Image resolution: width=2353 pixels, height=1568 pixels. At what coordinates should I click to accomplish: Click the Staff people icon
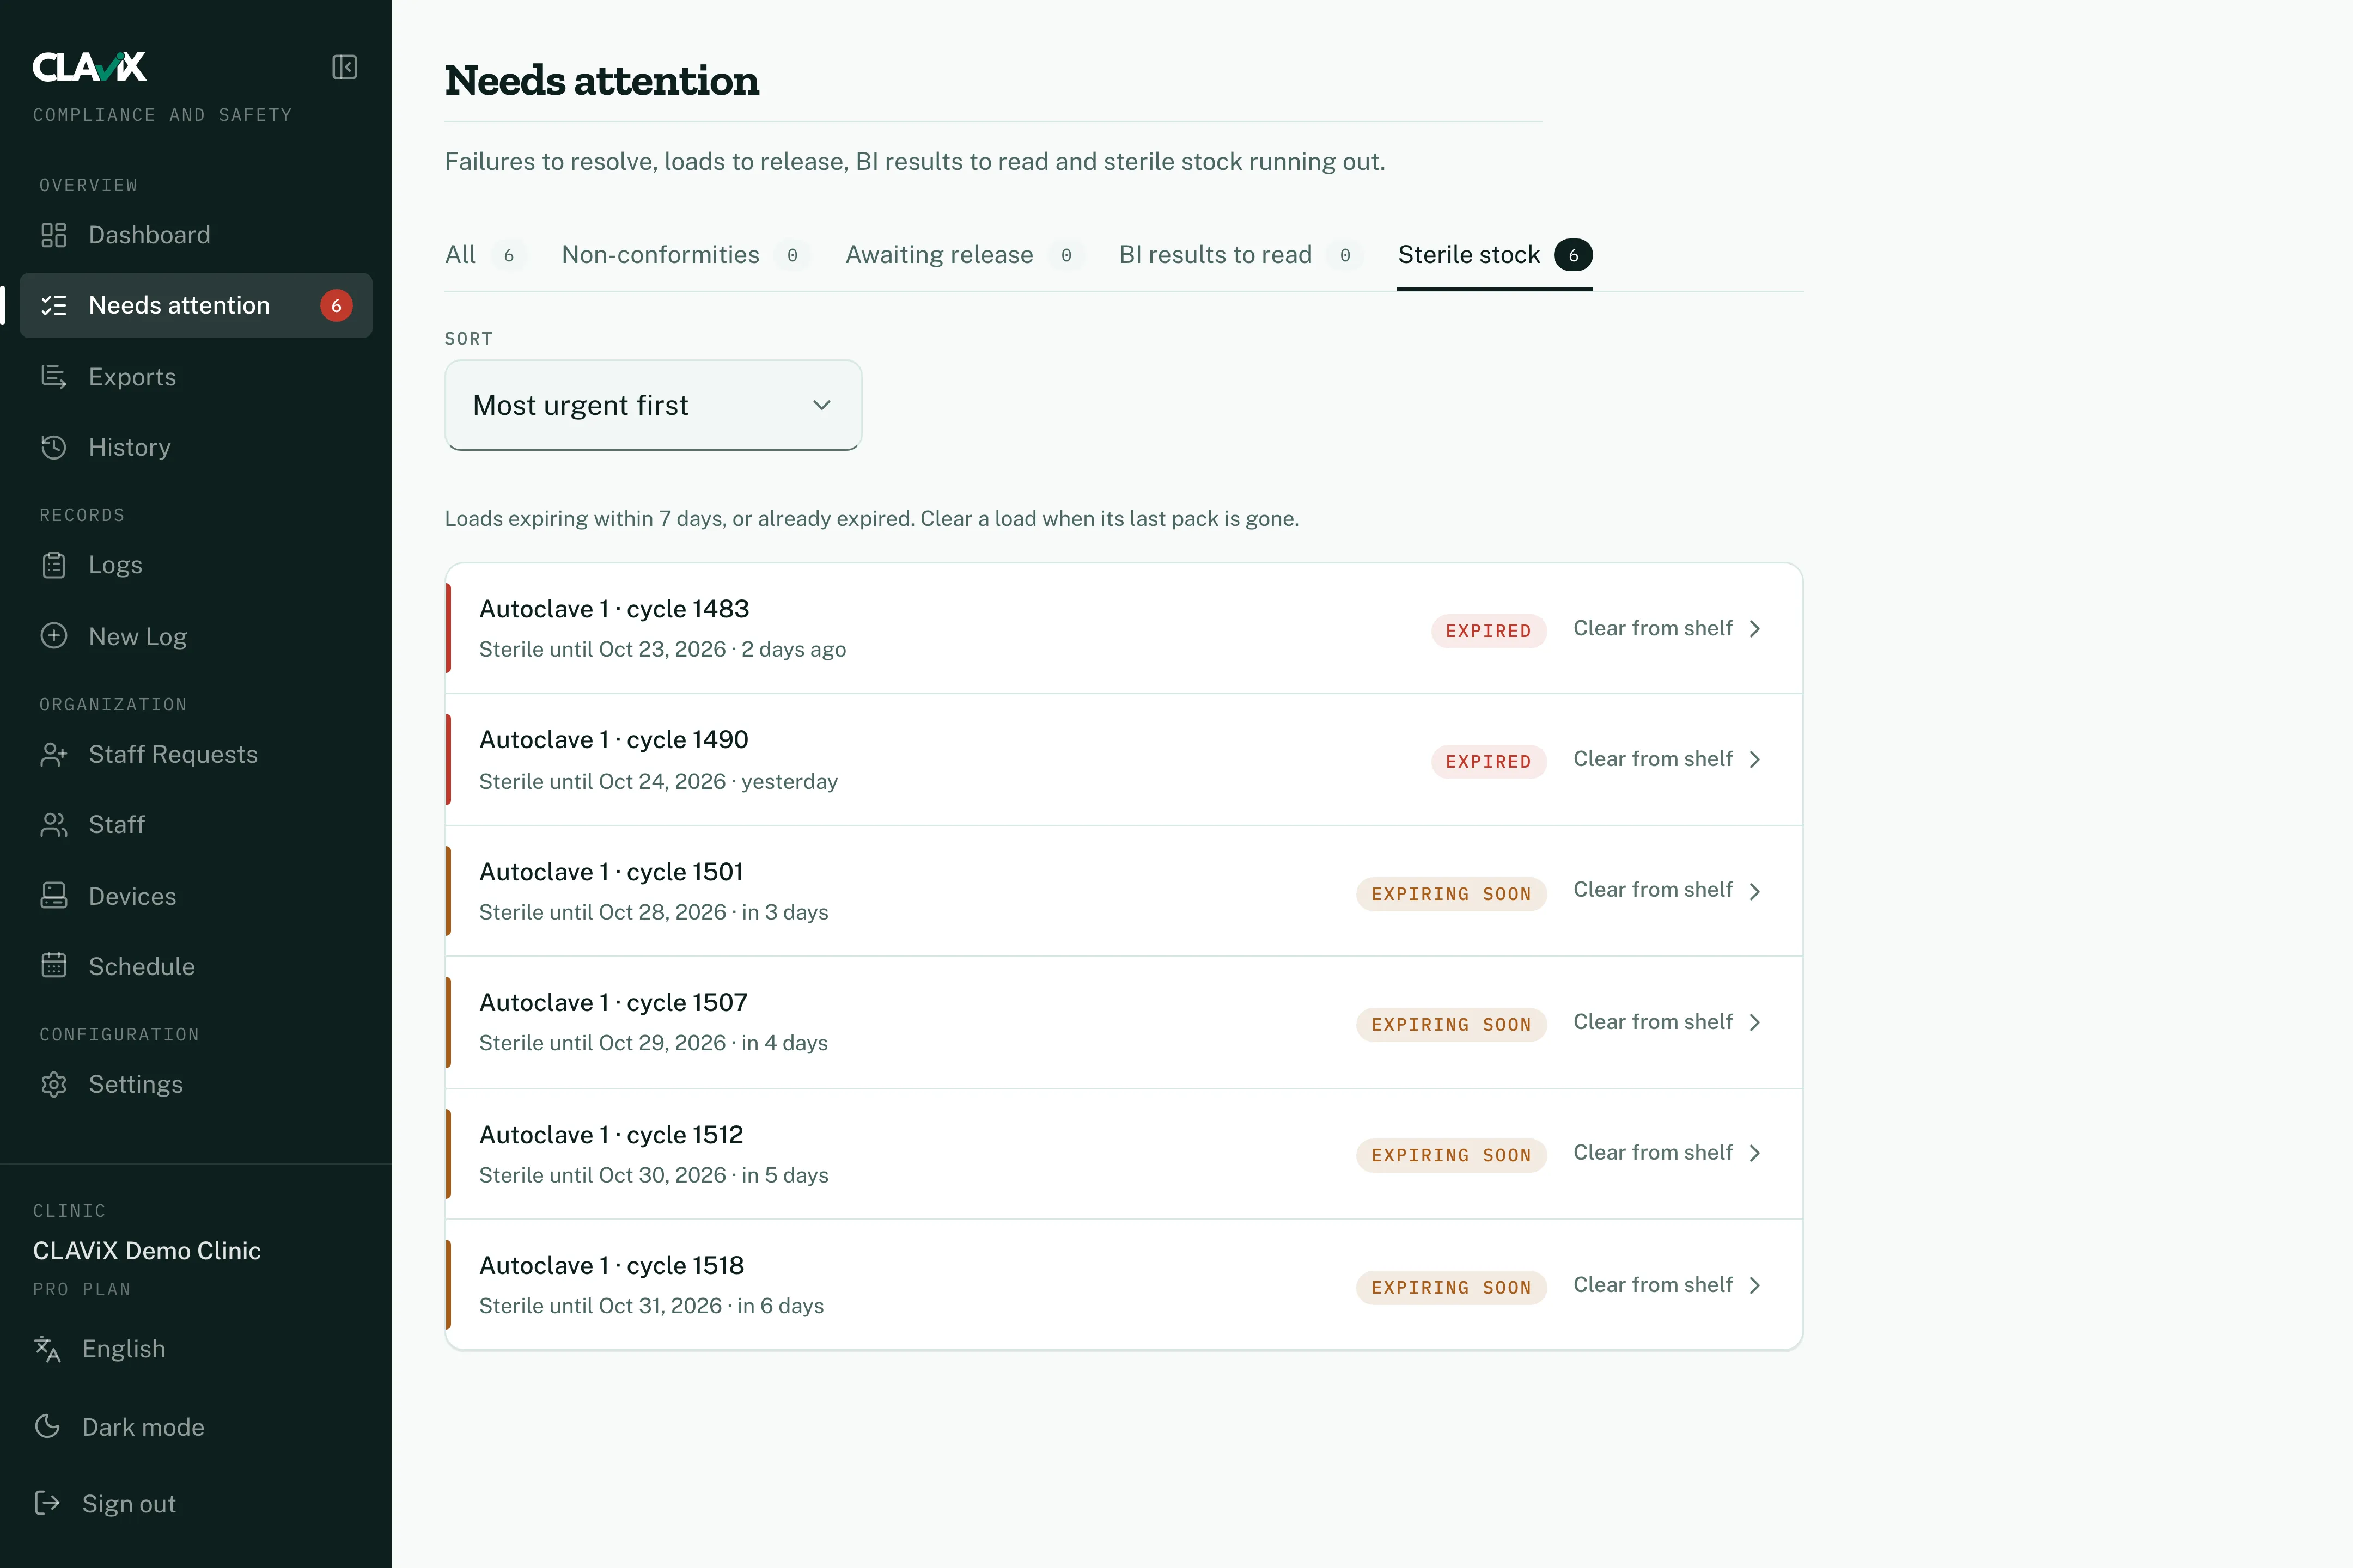pyautogui.click(x=54, y=825)
